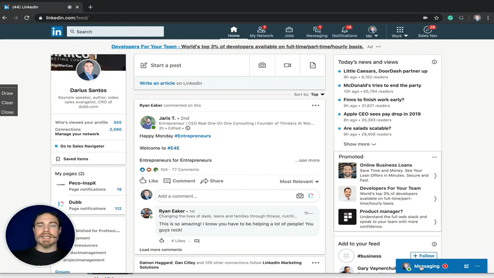Expand the Me profile dropdown
Image resolution: width=494 pixels, height=278 pixels.
[372, 32]
